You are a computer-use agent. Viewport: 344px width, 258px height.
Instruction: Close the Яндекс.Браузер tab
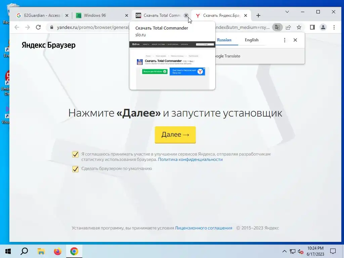[246, 15]
